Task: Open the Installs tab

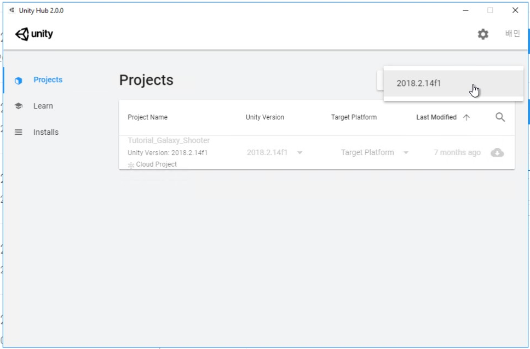Action: tap(45, 132)
